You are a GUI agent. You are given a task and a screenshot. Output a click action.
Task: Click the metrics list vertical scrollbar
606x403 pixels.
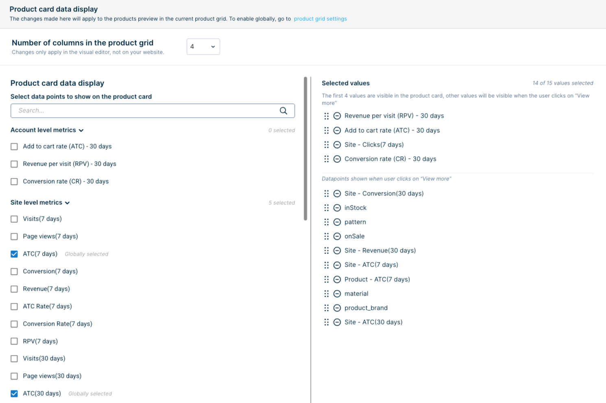click(305, 149)
